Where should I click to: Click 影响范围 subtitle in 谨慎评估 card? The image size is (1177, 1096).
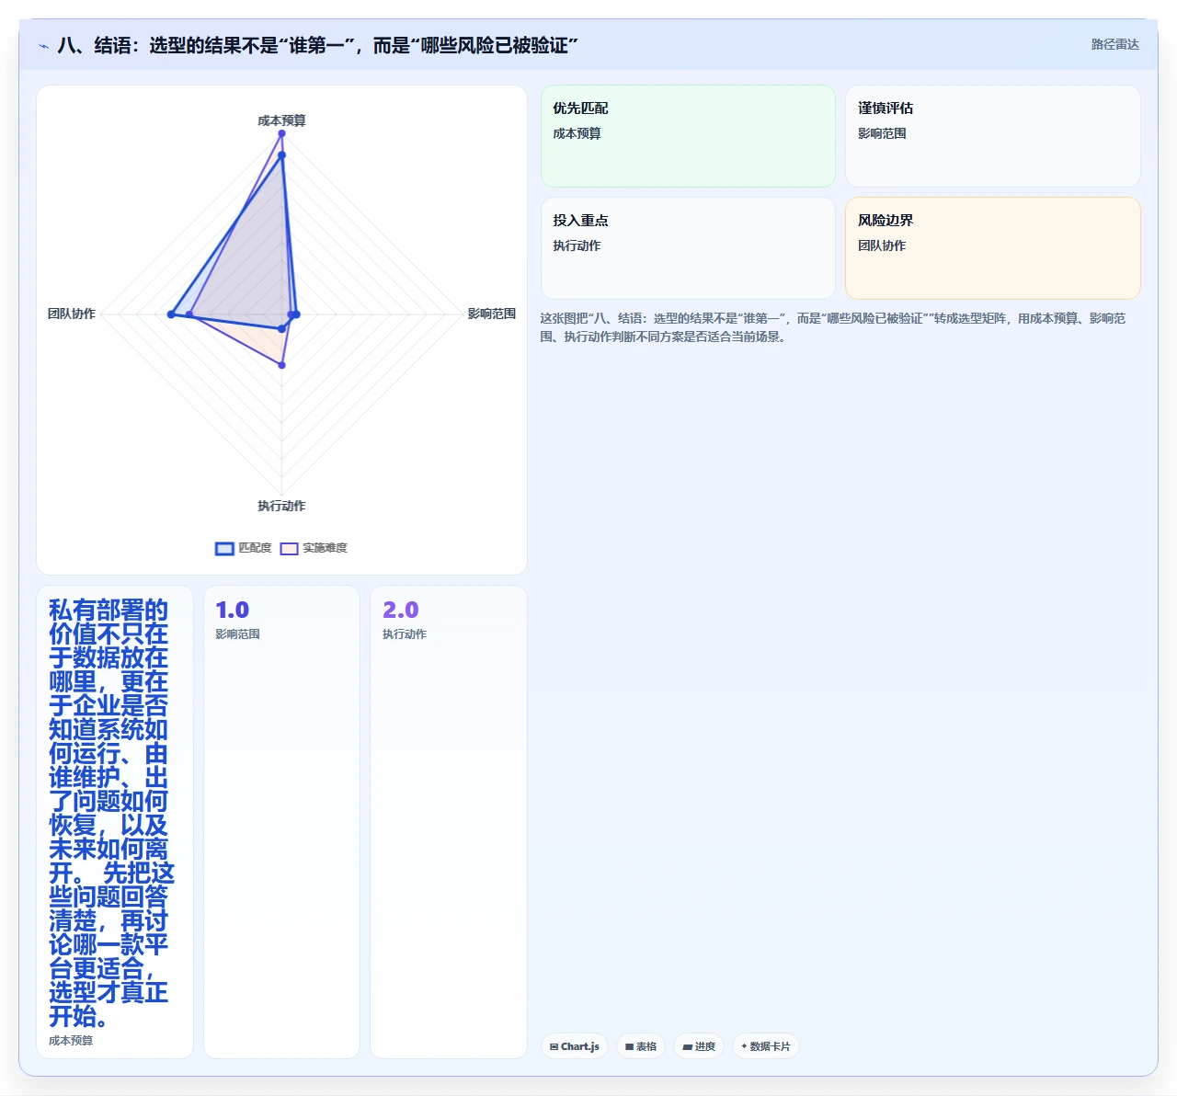[882, 133]
